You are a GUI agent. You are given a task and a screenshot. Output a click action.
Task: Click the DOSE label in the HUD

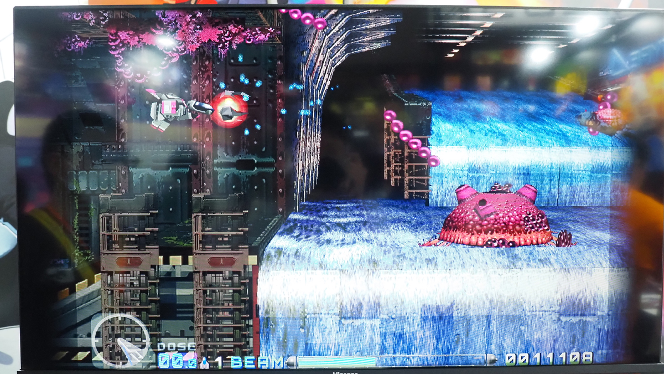click(x=175, y=346)
